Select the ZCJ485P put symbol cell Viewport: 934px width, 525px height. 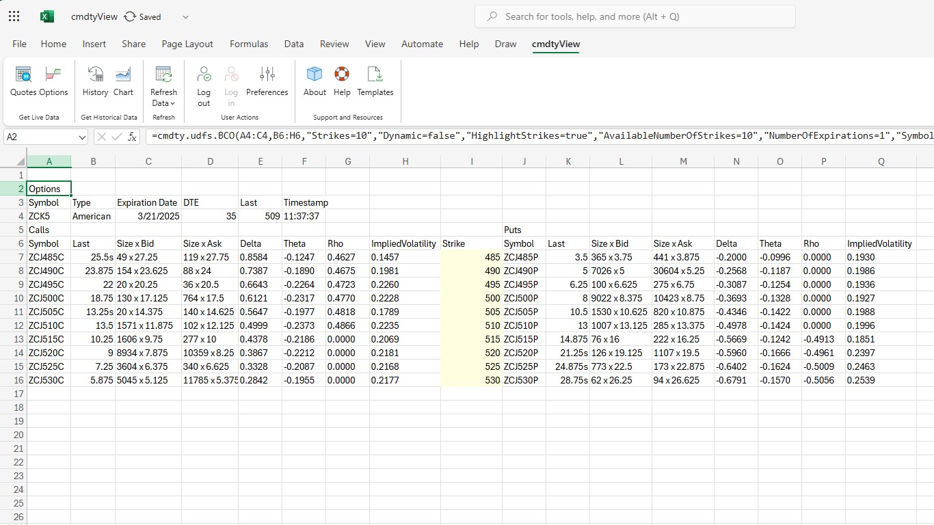(524, 257)
